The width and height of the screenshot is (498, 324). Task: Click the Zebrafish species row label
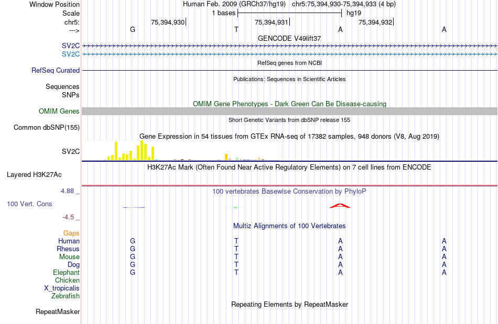point(66,296)
